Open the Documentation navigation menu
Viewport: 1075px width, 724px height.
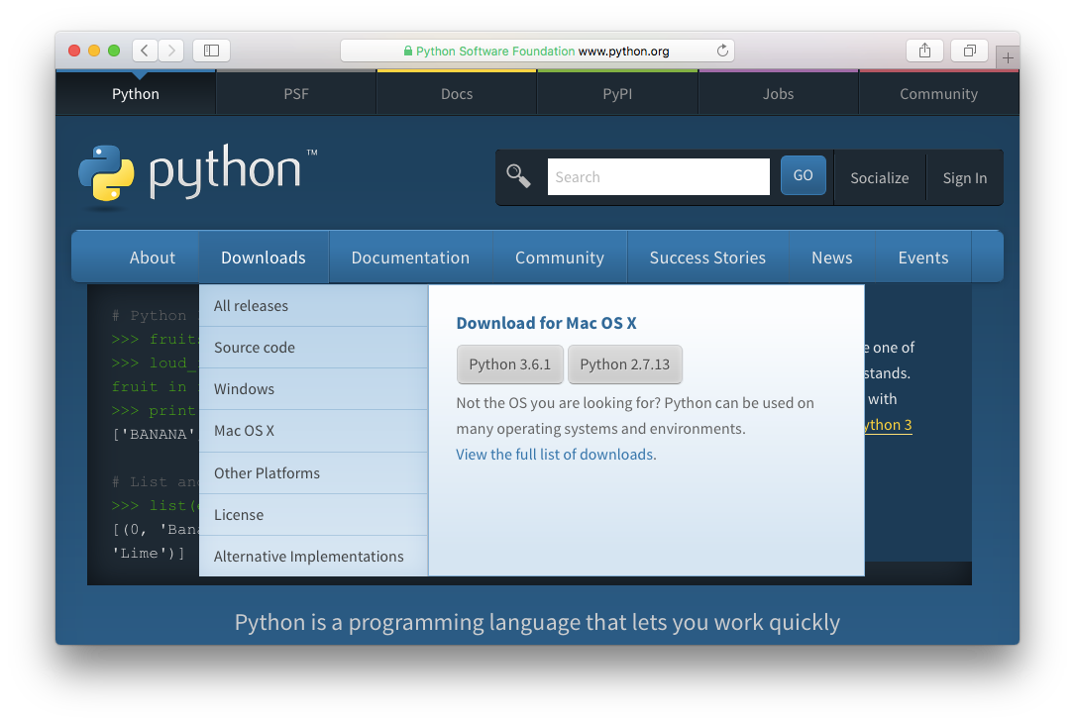click(410, 258)
